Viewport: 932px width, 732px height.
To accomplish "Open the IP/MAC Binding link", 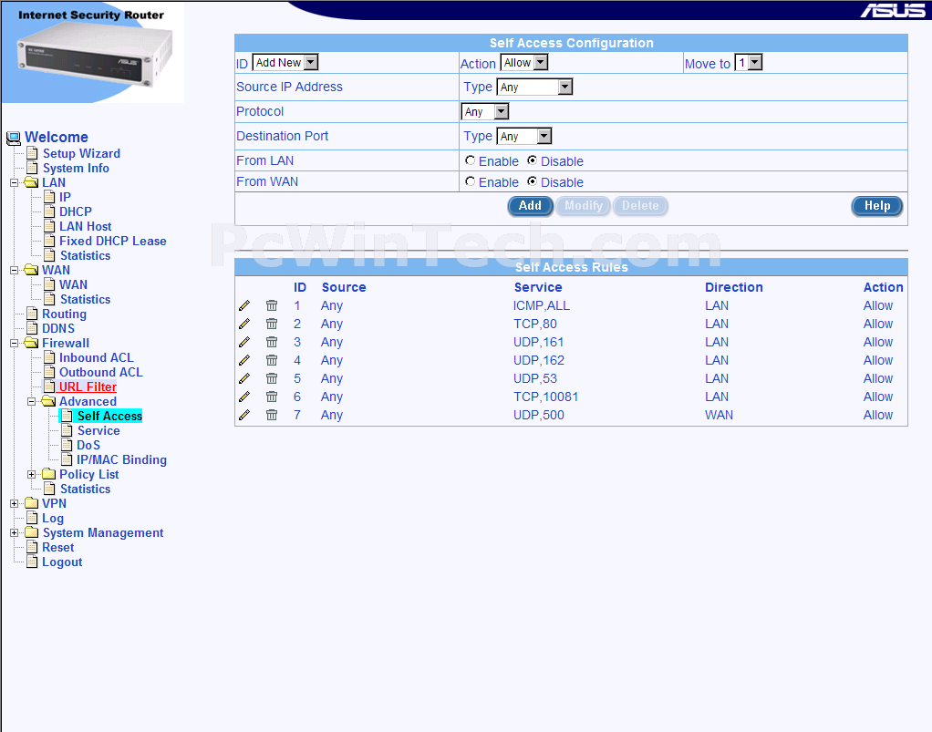I will (x=121, y=459).
